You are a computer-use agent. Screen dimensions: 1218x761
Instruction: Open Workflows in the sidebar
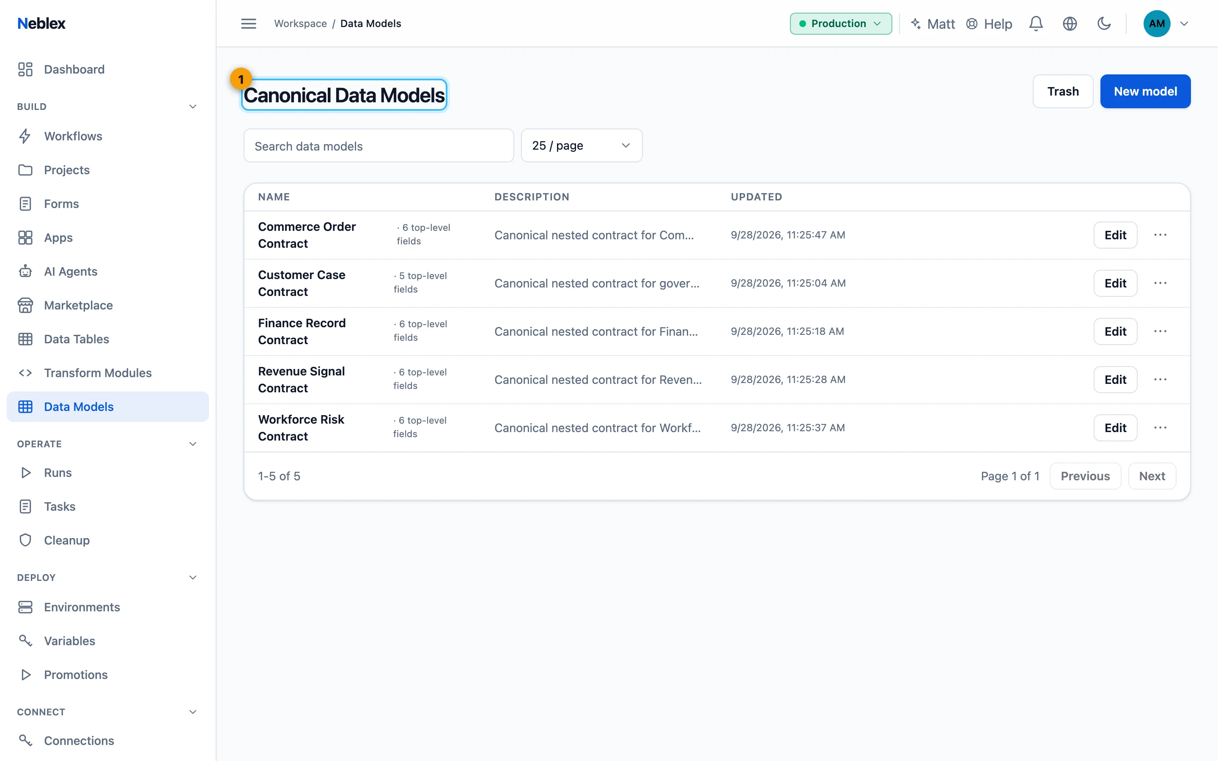point(108,137)
